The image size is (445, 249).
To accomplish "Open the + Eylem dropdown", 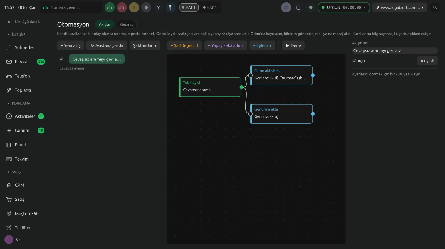I will click(262, 45).
